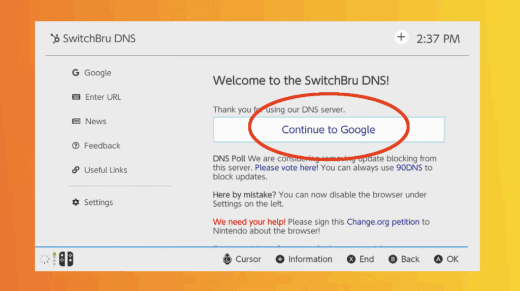Click the A button OK icon
Image resolution: width=520 pixels, height=291 pixels.
click(x=438, y=259)
